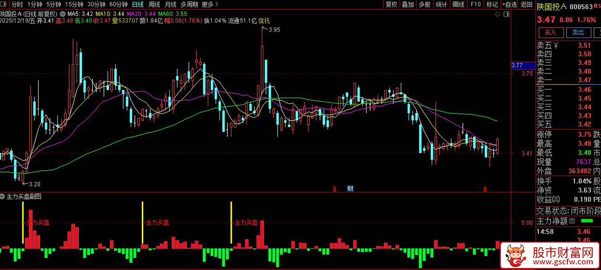Click the 返回 back button
Screen dimensions: 601x270
tap(526, 4)
